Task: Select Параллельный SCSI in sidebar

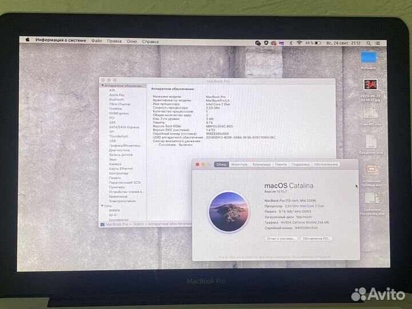Action: pos(125,183)
